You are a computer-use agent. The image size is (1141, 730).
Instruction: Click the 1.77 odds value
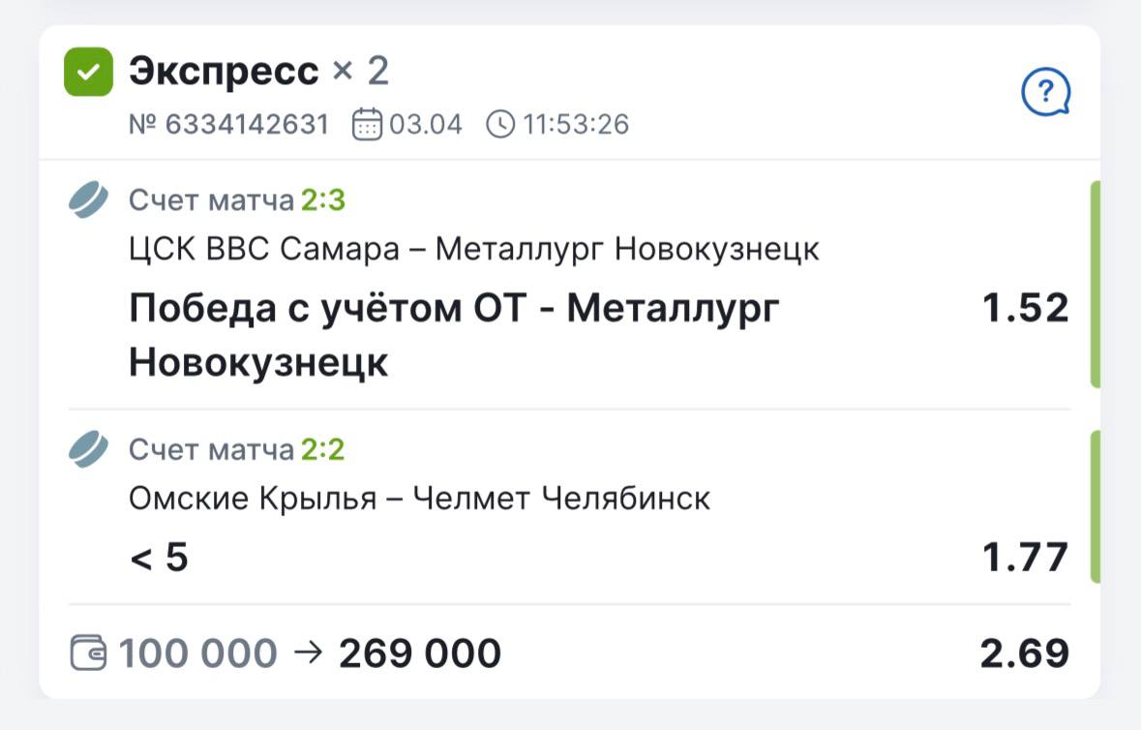tap(1025, 559)
